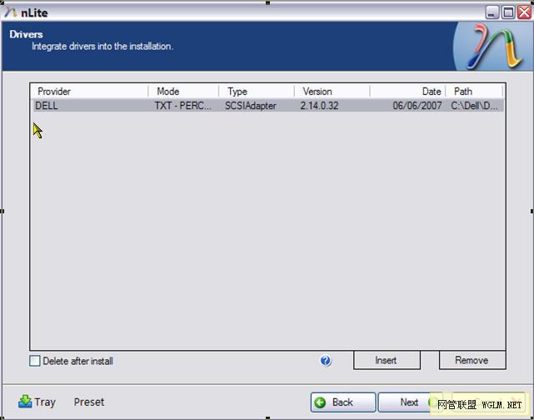Image resolution: width=534 pixels, height=420 pixels.
Task: Click the blue help question mark icon
Action: point(326,360)
